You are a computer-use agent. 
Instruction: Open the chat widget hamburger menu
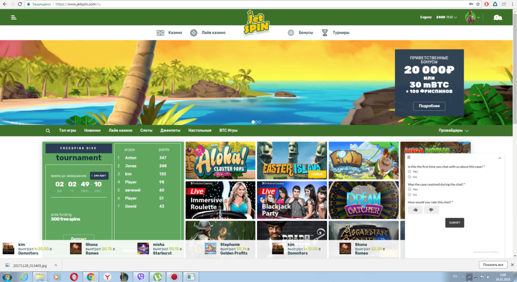click(409, 157)
